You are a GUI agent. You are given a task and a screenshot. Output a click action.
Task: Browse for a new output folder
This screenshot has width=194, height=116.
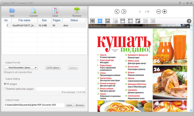click(x=80, y=105)
